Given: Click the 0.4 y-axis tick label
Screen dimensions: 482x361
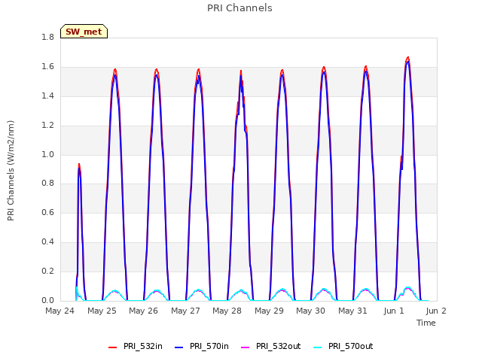Looking at the screenshot, I should [x=48, y=242].
